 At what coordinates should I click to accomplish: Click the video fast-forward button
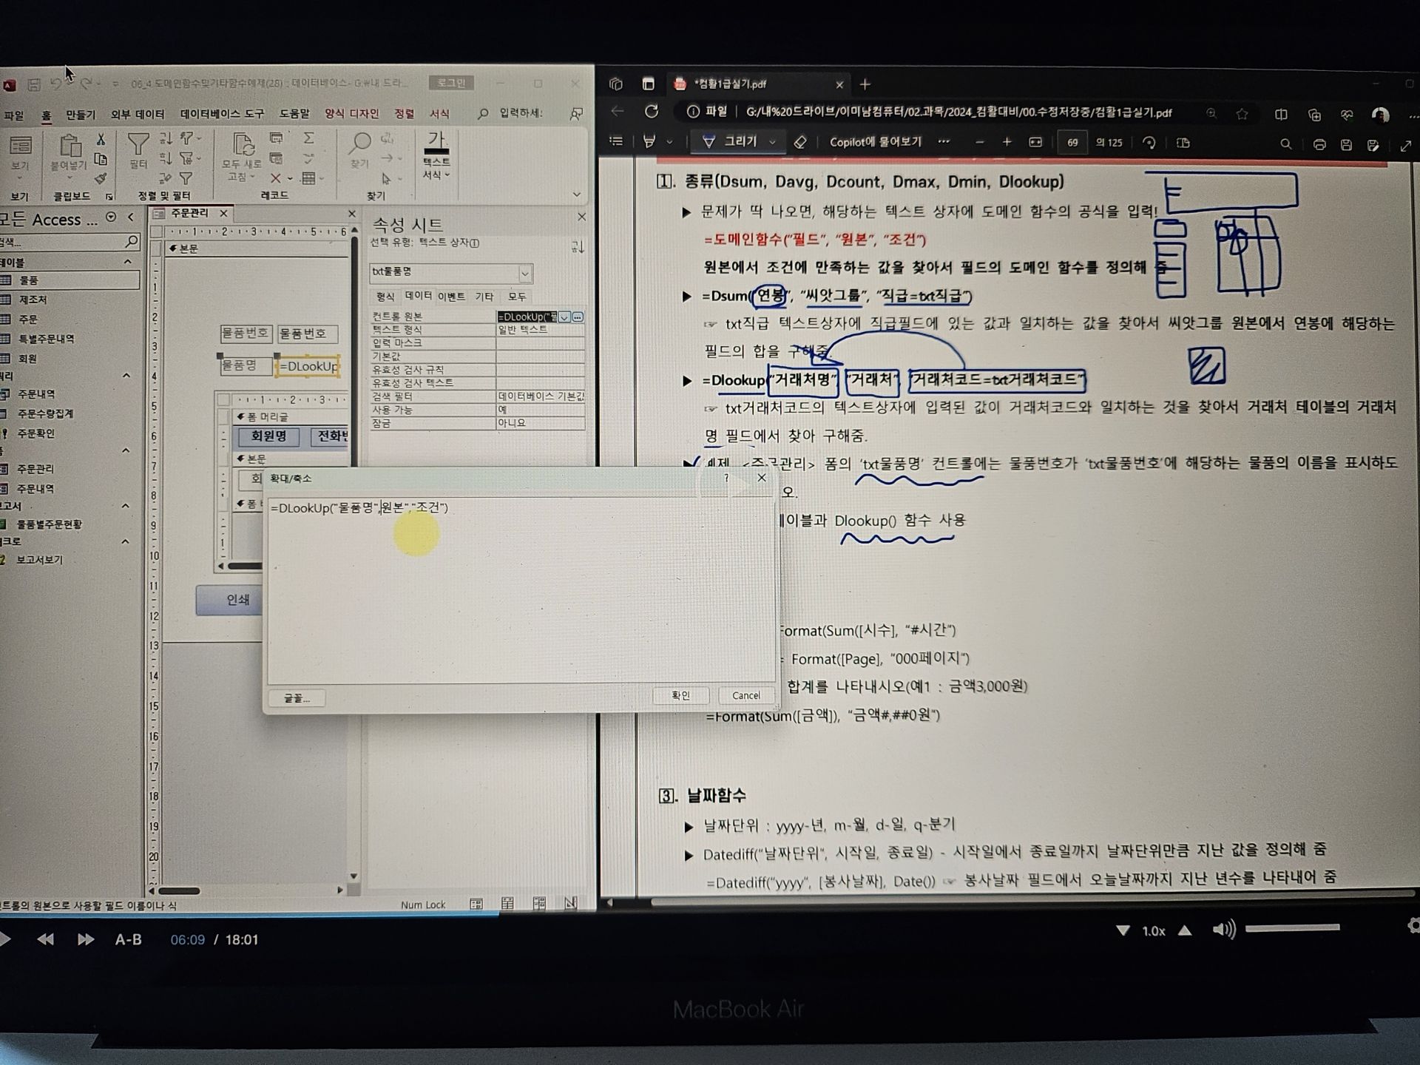point(86,939)
